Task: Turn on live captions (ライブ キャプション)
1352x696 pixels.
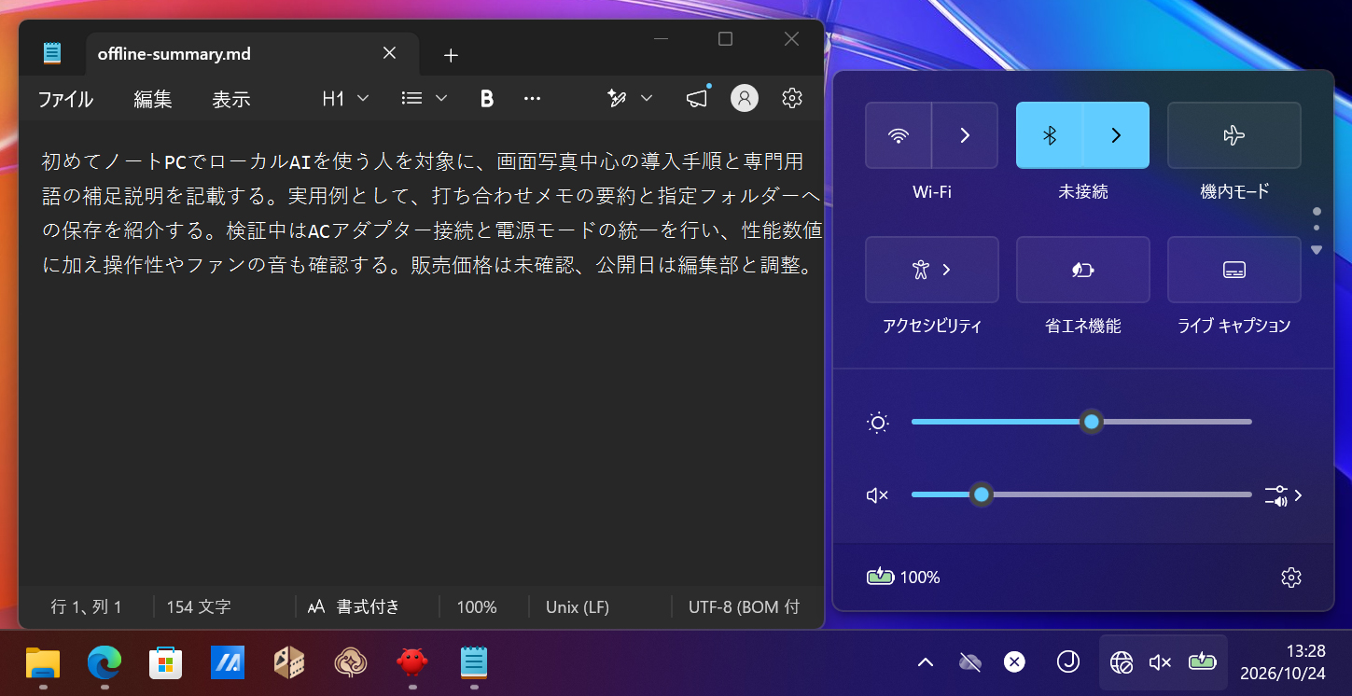Action: pos(1234,270)
